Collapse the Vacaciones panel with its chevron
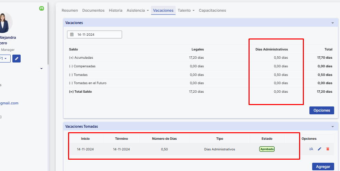Screen dimensions: 340x171 332,23
